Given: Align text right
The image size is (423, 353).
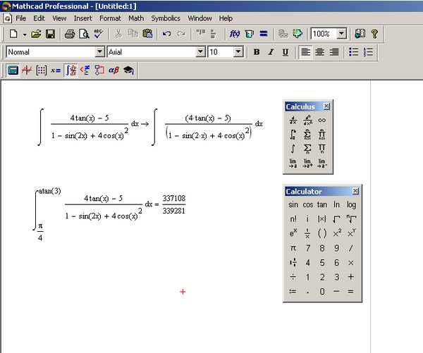Looking at the screenshot, I should pyautogui.click(x=334, y=51).
